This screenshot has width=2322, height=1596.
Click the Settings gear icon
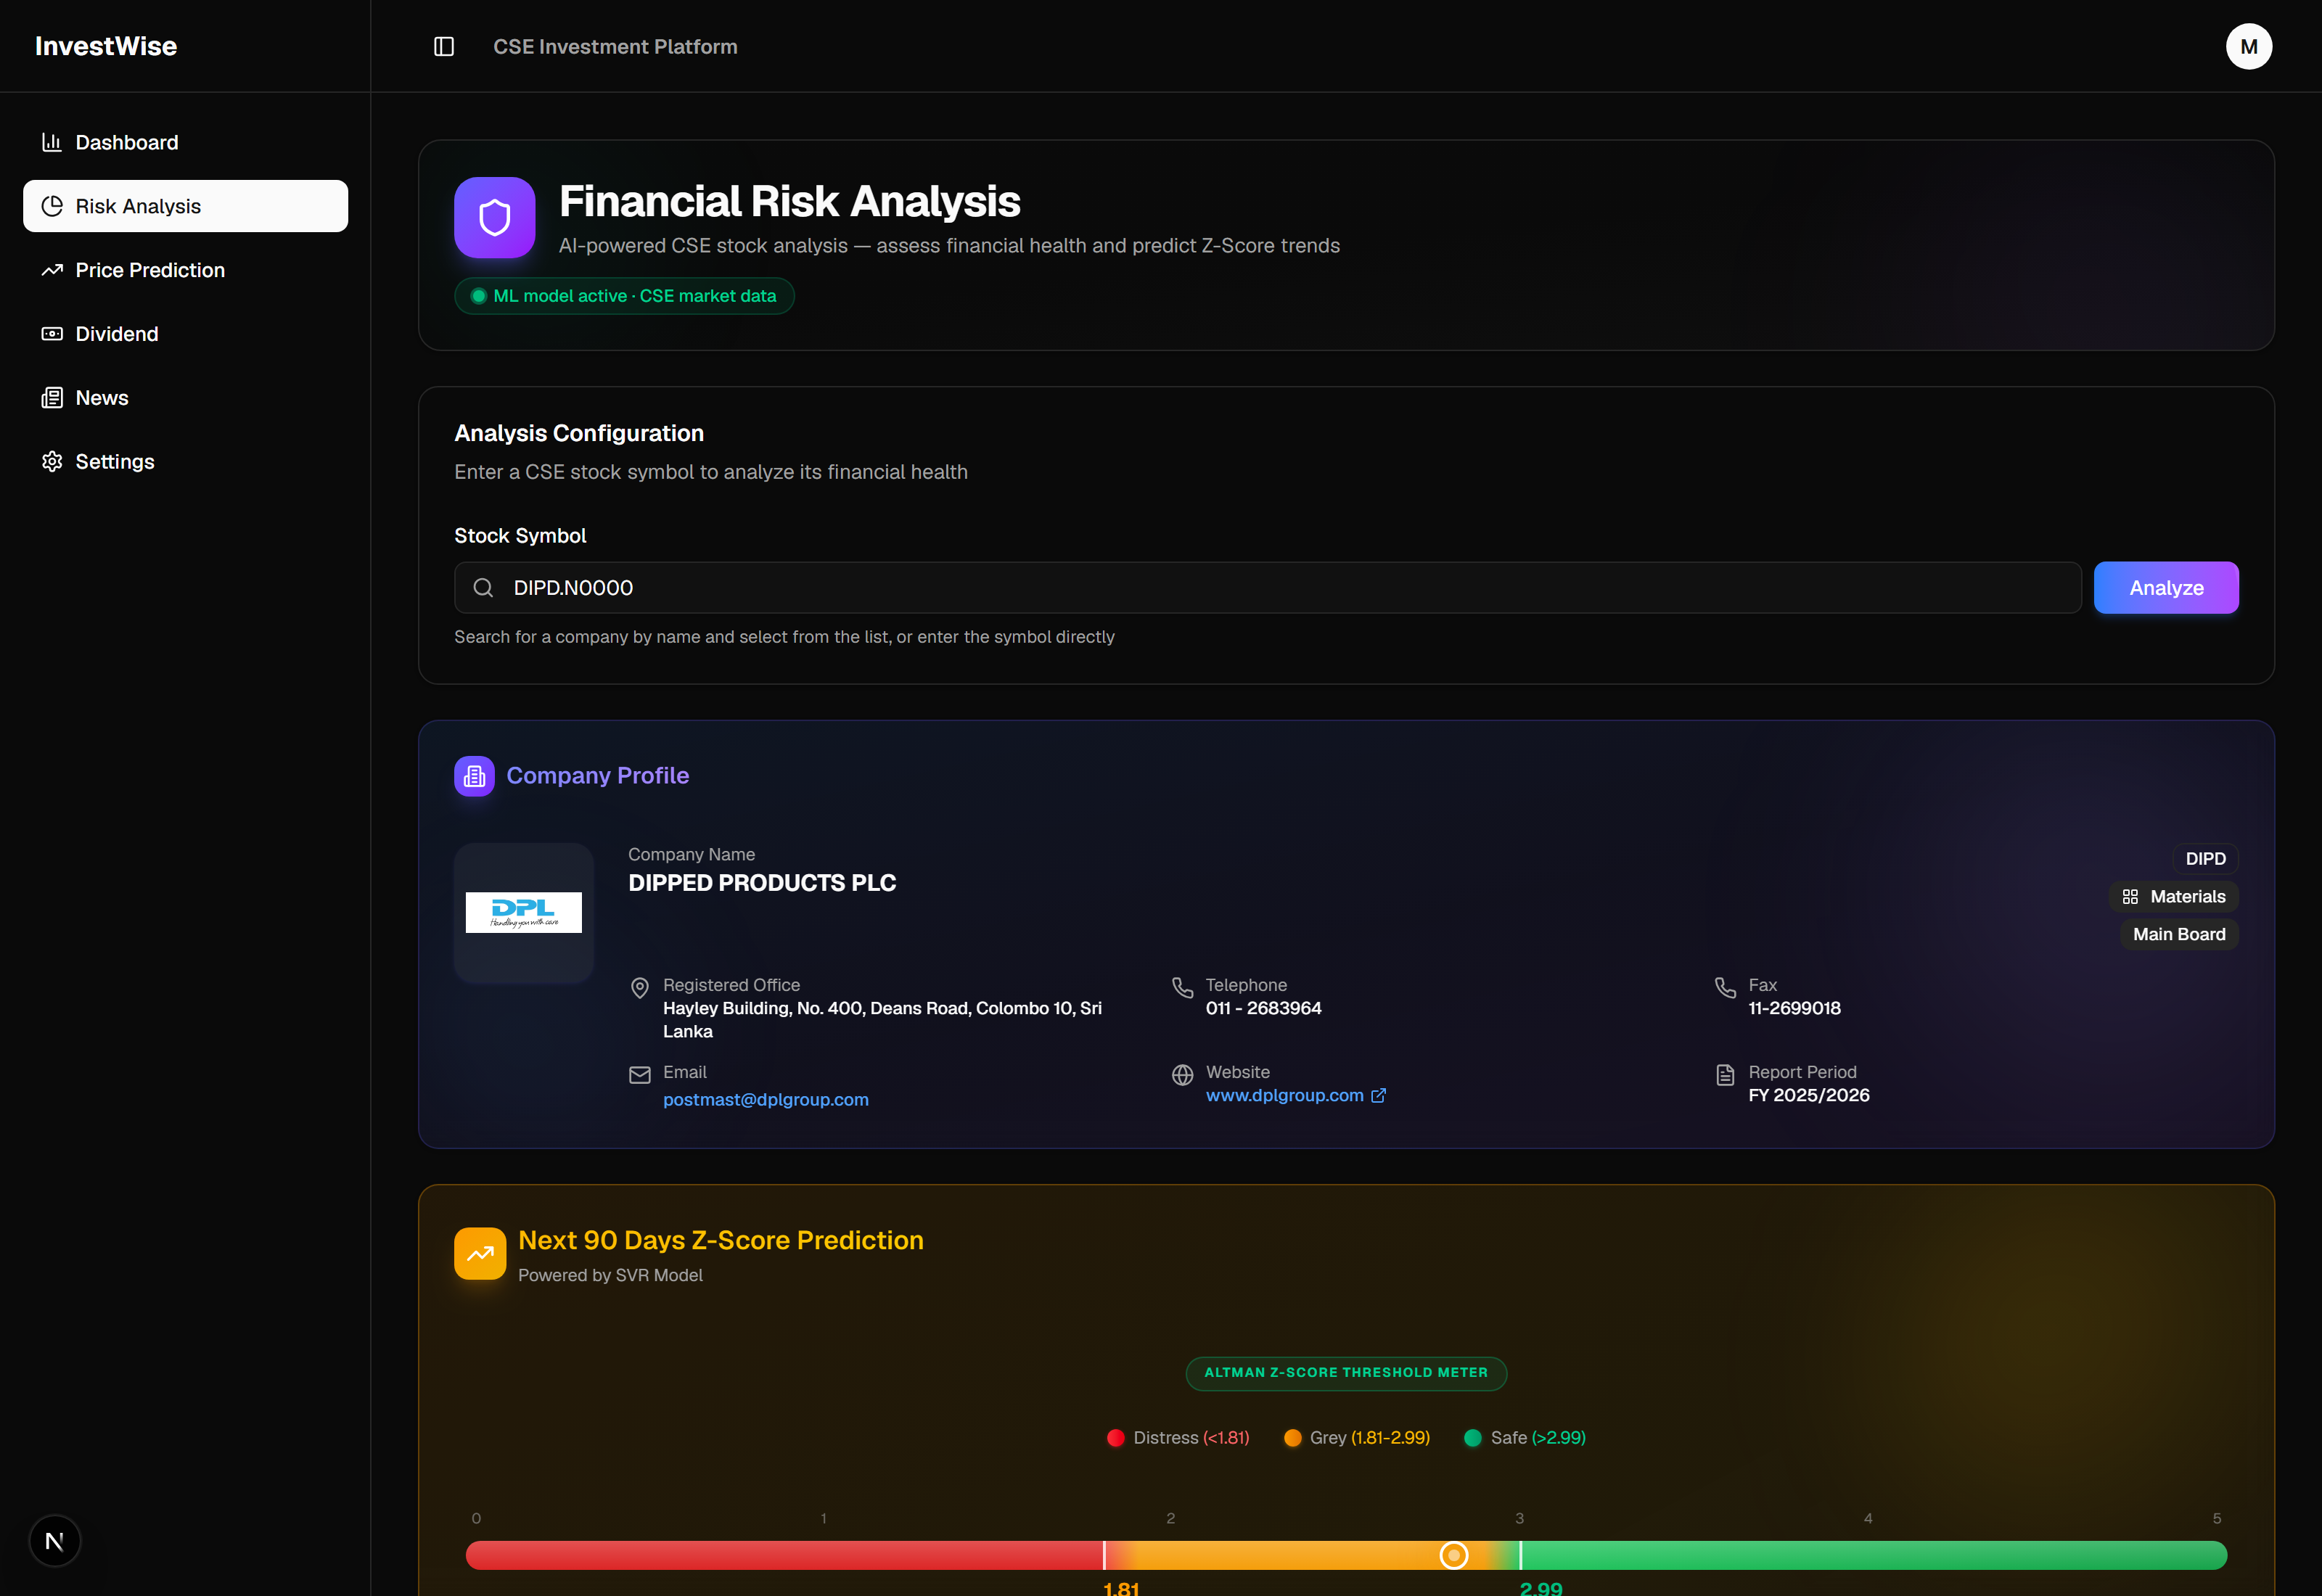[52, 461]
